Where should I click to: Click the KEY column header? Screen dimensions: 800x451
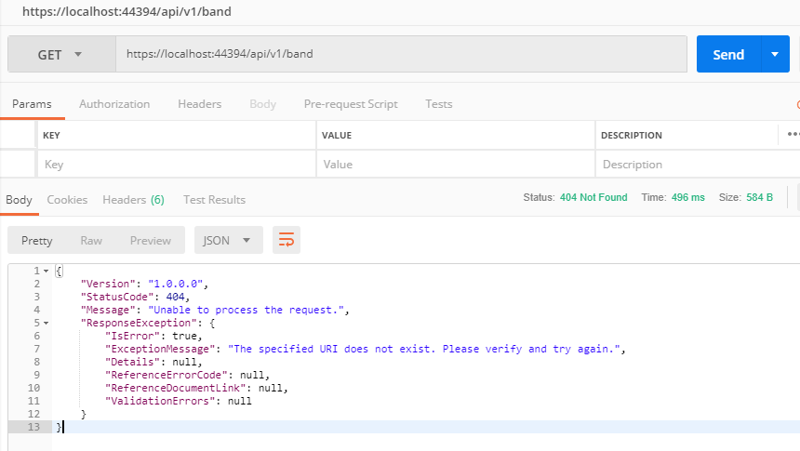point(51,135)
